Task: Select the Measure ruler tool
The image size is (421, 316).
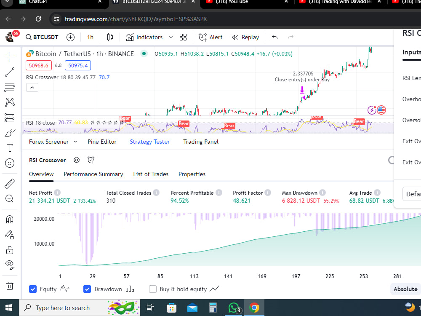Action: (10, 183)
